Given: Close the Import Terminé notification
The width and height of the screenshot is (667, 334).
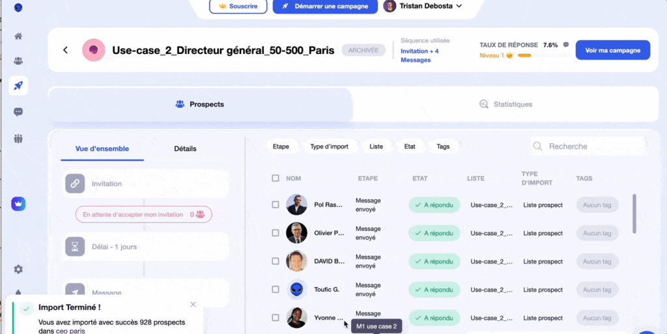Looking at the screenshot, I should (x=193, y=304).
